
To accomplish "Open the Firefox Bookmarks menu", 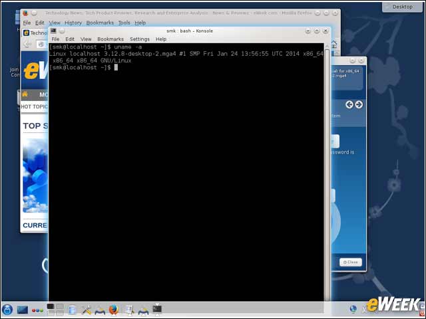I will coord(100,23).
